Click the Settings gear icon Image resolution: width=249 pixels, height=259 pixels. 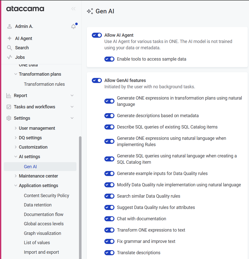[x=9, y=118]
